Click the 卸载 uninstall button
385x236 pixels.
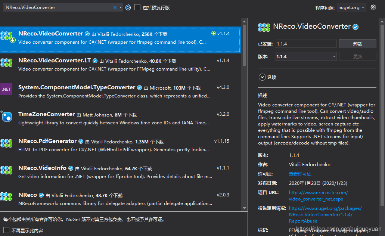click(x=357, y=44)
